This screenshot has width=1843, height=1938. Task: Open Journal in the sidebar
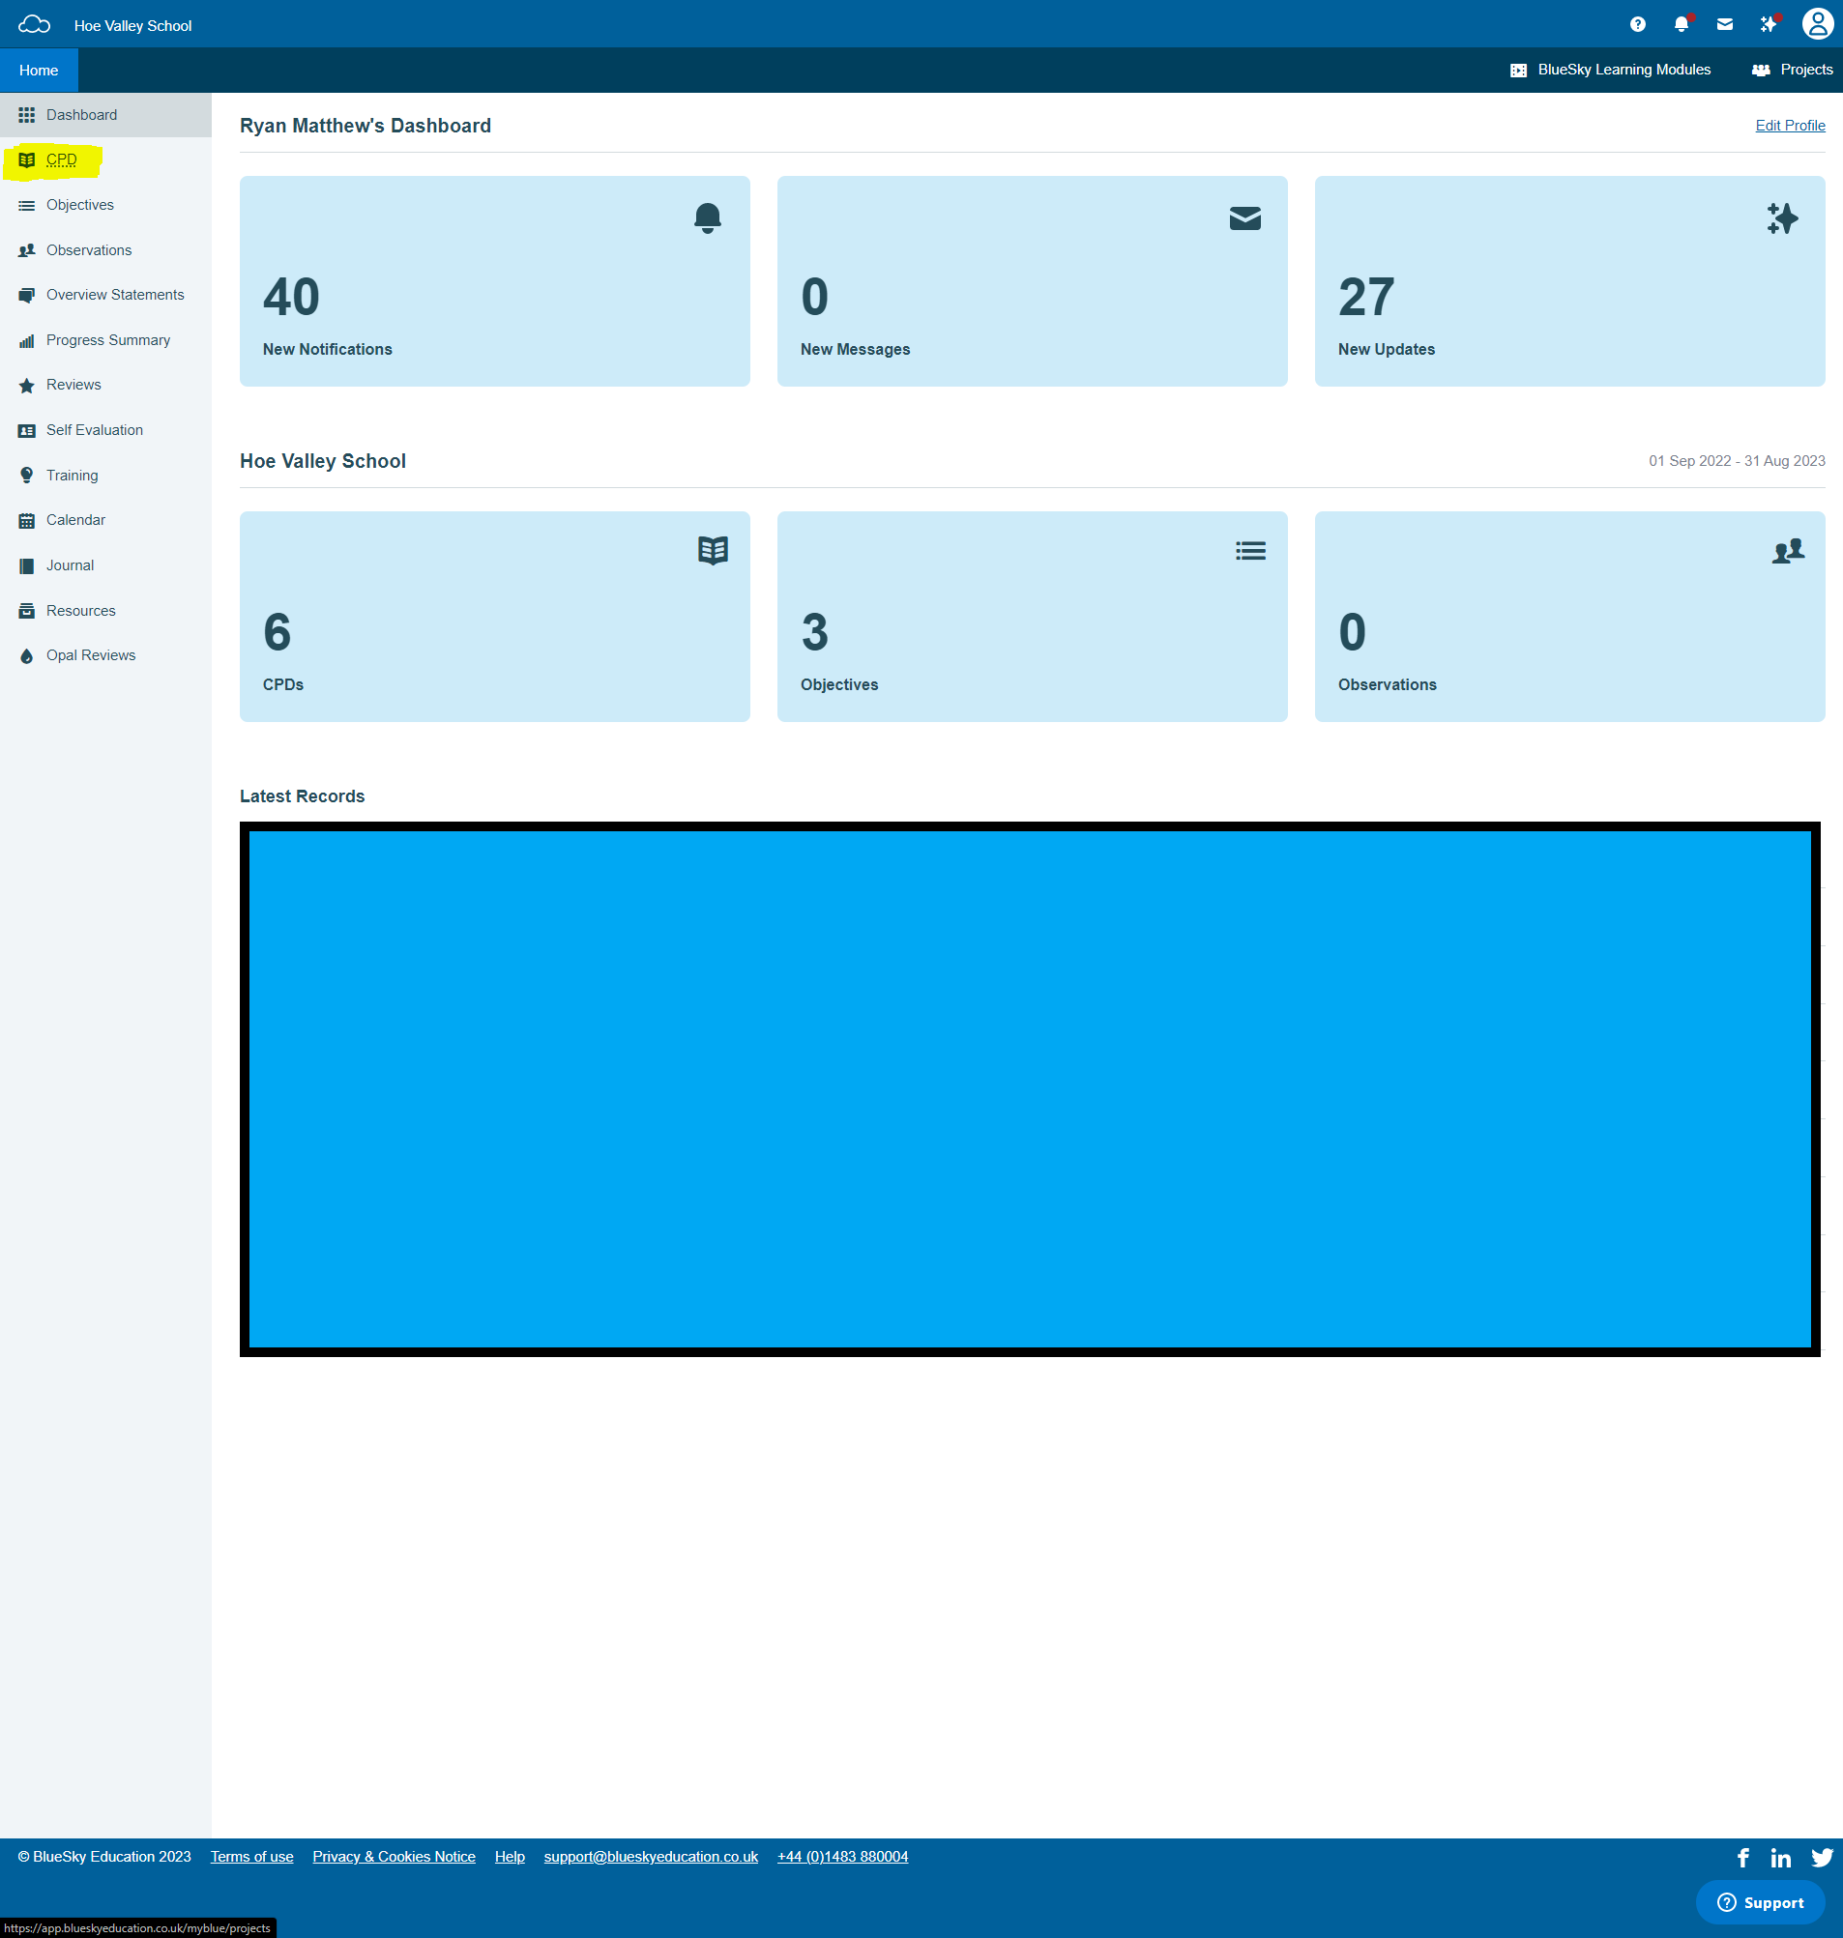pyautogui.click(x=105, y=565)
